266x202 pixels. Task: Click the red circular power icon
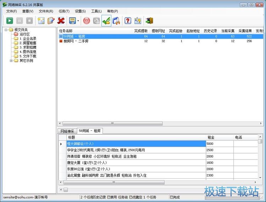click(87, 21)
